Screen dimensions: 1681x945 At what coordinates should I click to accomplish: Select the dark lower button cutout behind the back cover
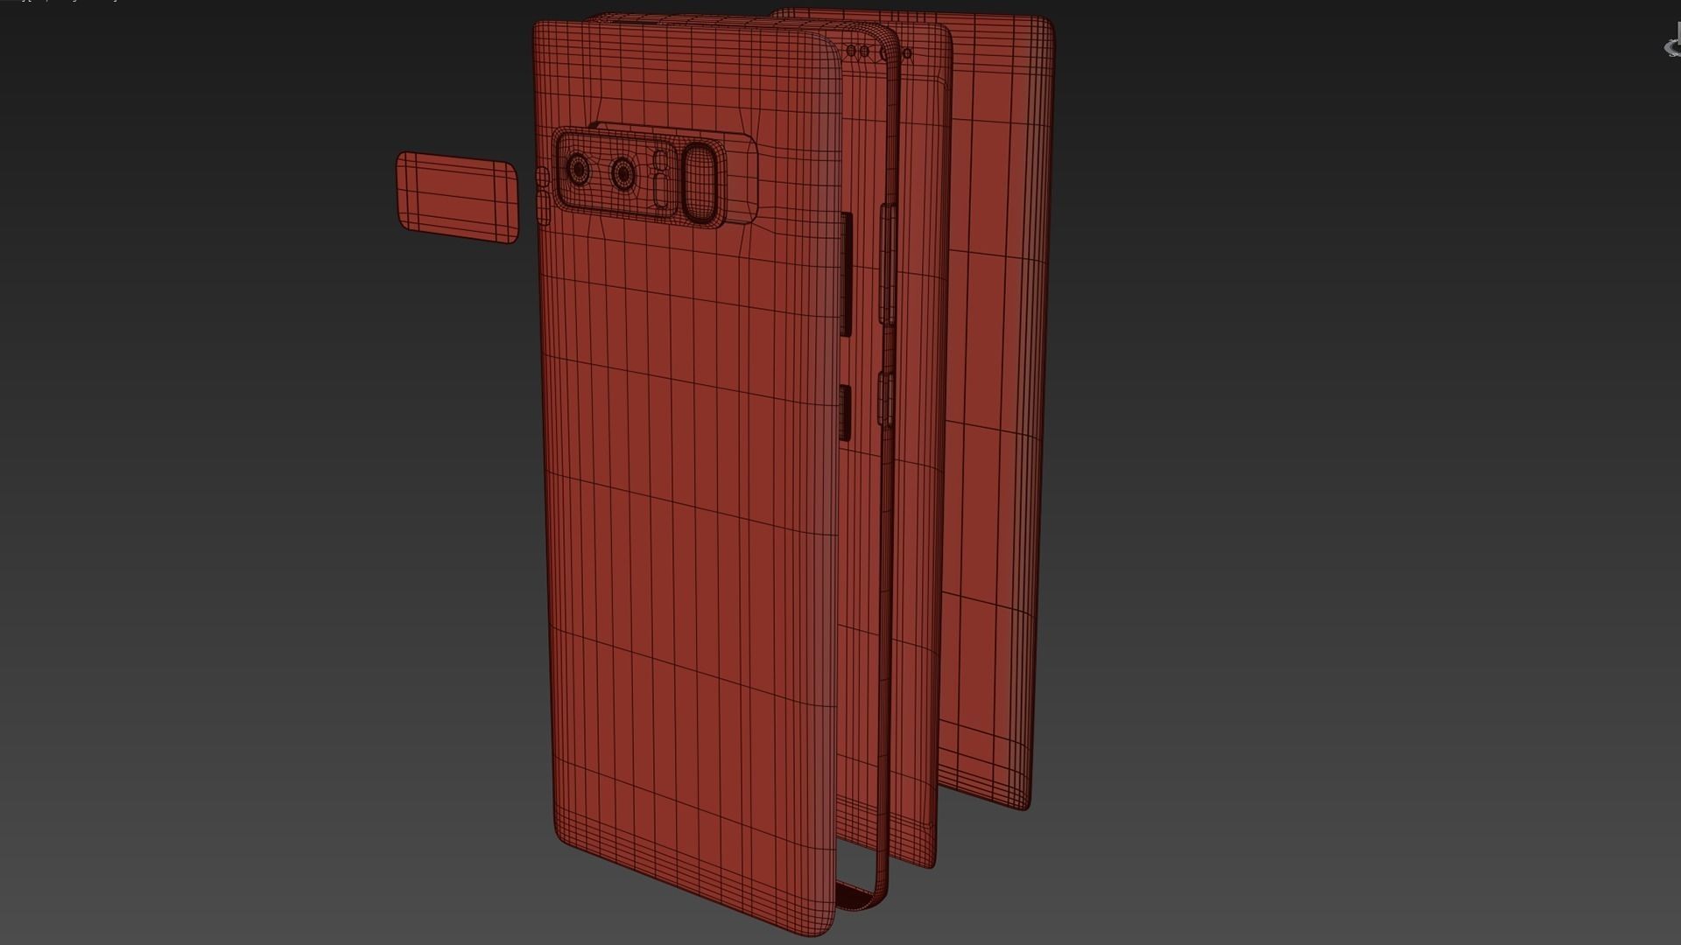coord(846,411)
